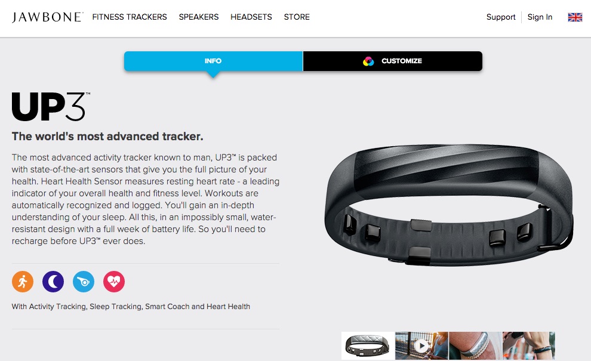Click the blue Smart Coach whistle icon
Viewport: 591px width, 361px height.
84,282
